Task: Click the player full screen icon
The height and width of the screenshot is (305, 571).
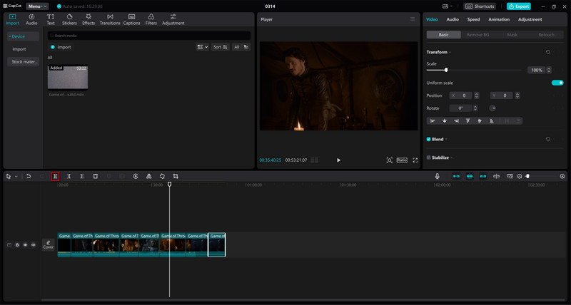Action: click(x=415, y=160)
